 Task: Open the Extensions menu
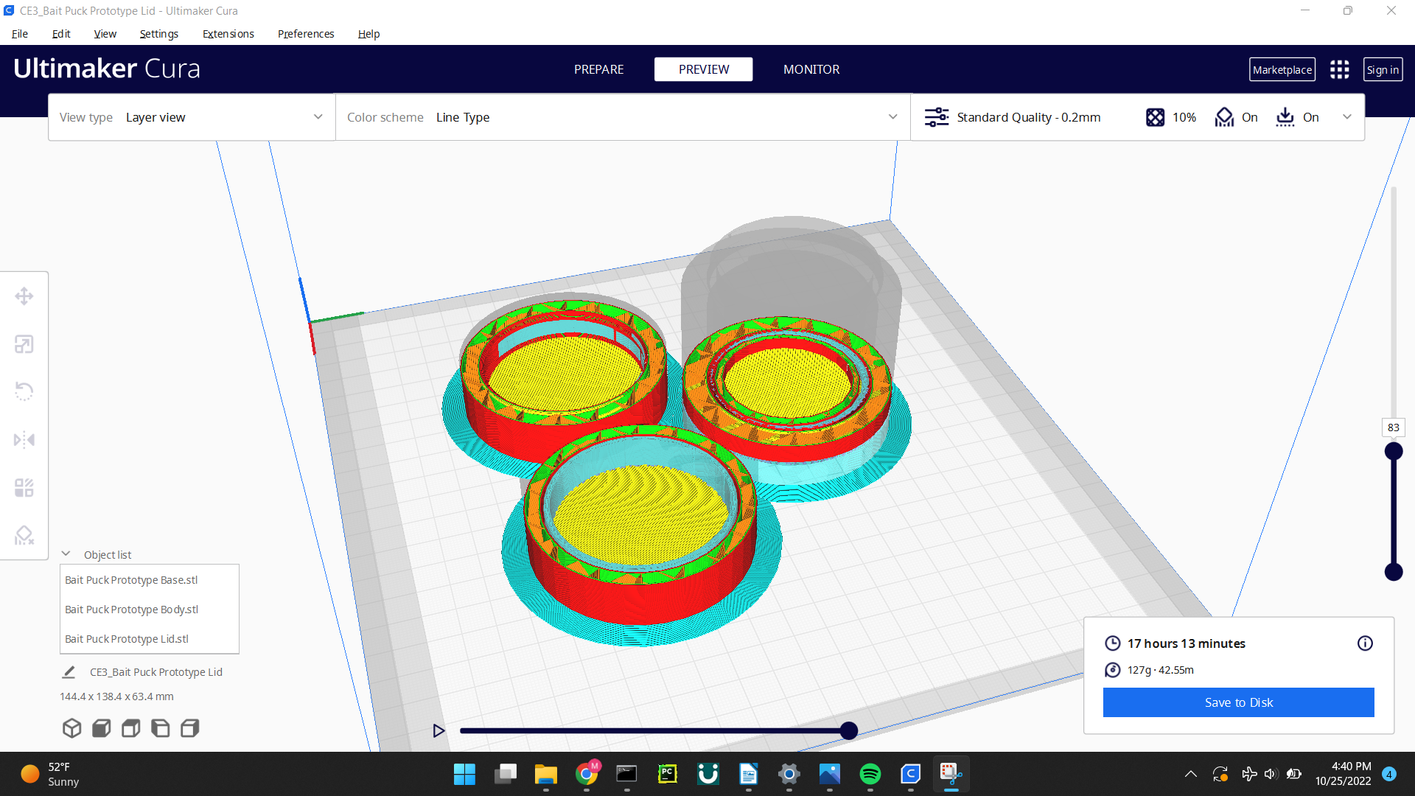pos(228,33)
